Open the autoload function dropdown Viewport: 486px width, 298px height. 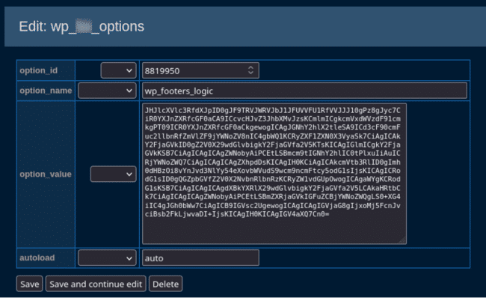click(x=107, y=258)
